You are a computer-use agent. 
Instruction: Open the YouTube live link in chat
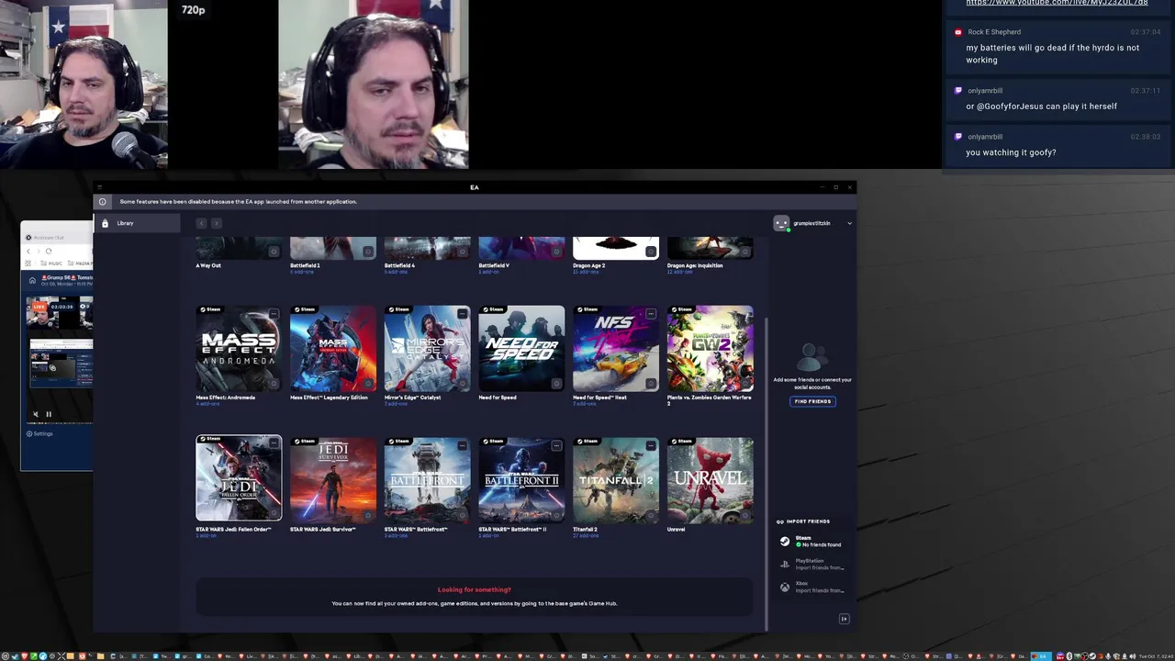(x=1057, y=3)
